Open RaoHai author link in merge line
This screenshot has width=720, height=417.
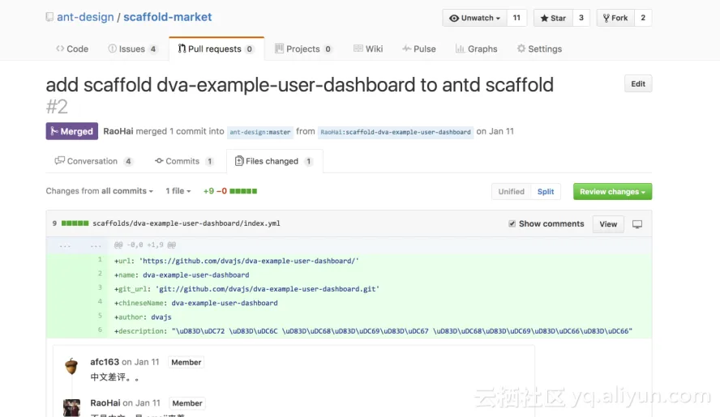[x=118, y=131]
